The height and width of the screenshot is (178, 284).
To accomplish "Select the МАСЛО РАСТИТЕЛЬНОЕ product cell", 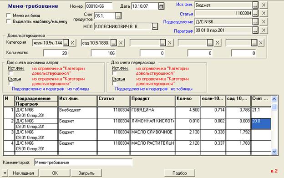I will coord(152,146).
